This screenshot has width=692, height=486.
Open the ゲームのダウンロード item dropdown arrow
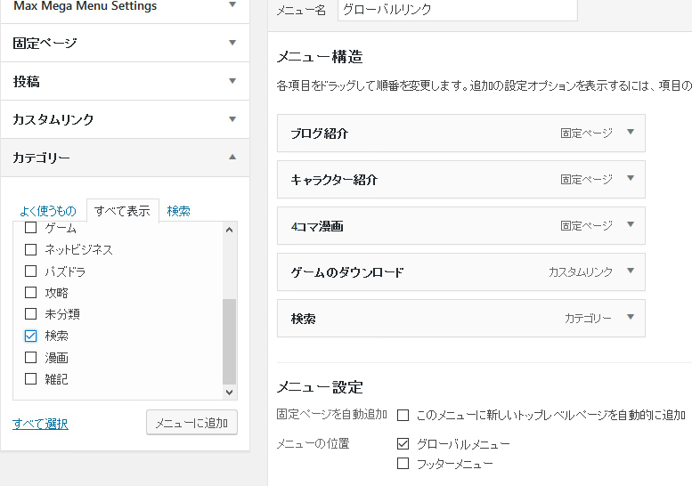pos(631,271)
